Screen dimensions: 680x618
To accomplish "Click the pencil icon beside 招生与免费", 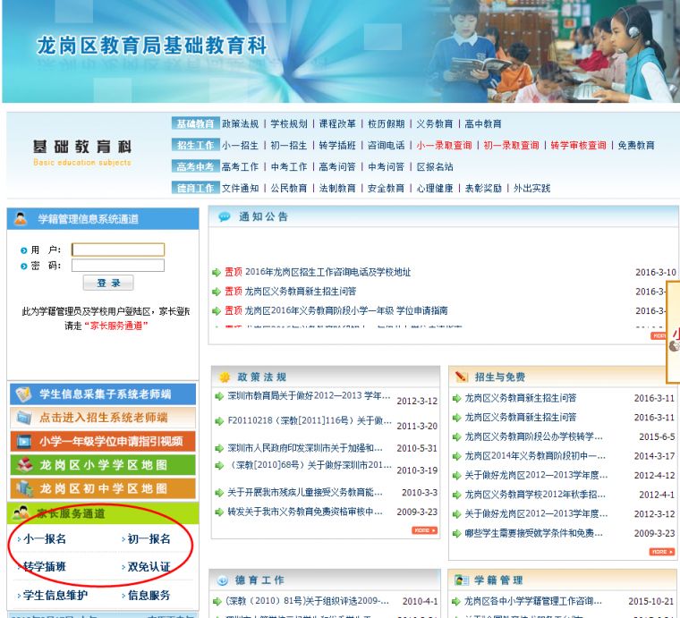I will pyautogui.click(x=462, y=377).
